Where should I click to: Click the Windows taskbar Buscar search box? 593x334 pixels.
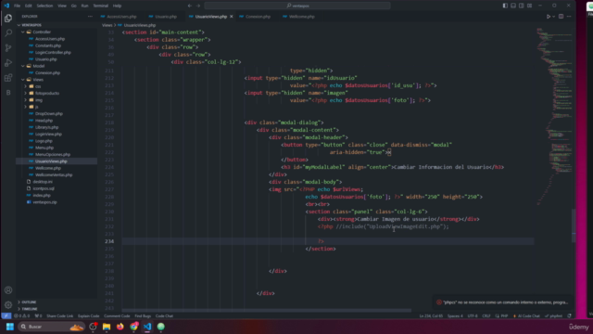pyautogui.click(x=51, y=327)
